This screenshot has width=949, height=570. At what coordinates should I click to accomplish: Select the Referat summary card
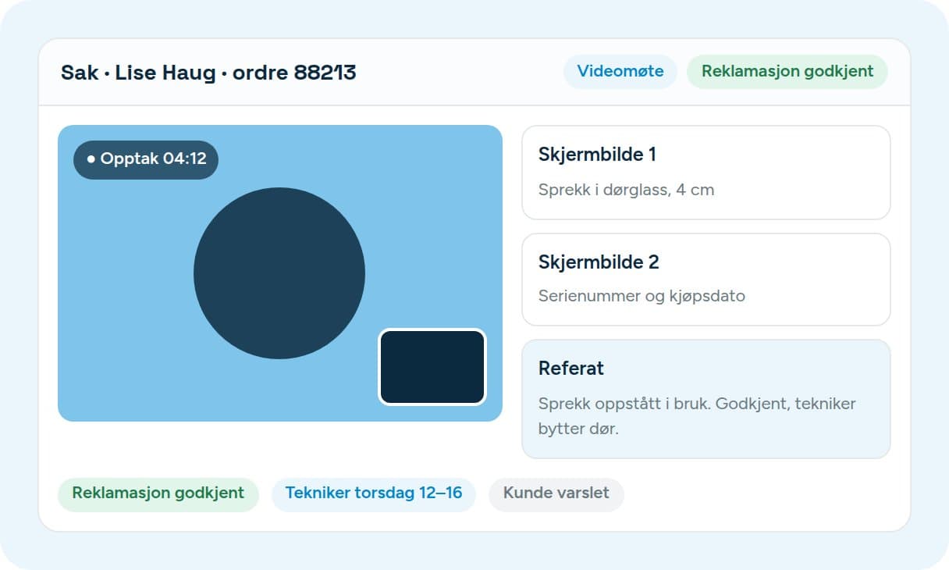[x=706, y=399]
